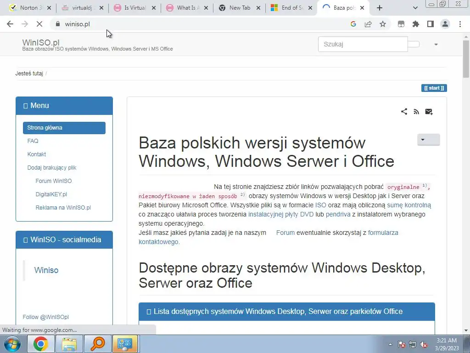Click the address bar URL winiso.pl

point(77,24)
